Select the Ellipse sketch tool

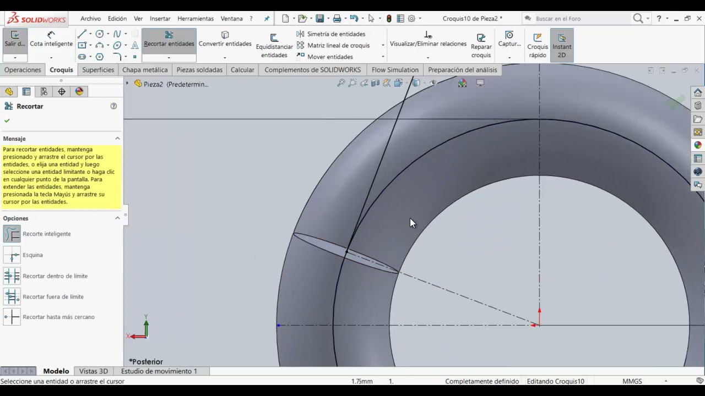click(x=117, y=45)
